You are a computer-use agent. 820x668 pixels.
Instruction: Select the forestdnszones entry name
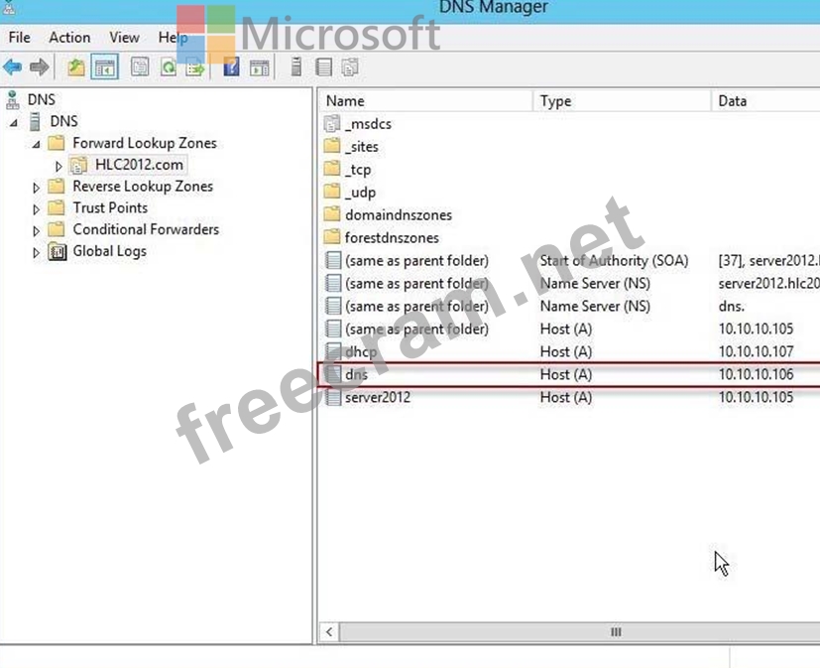click(x=392, y=237)
